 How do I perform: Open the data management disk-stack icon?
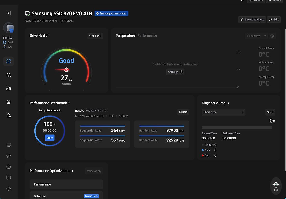[9, 102]
